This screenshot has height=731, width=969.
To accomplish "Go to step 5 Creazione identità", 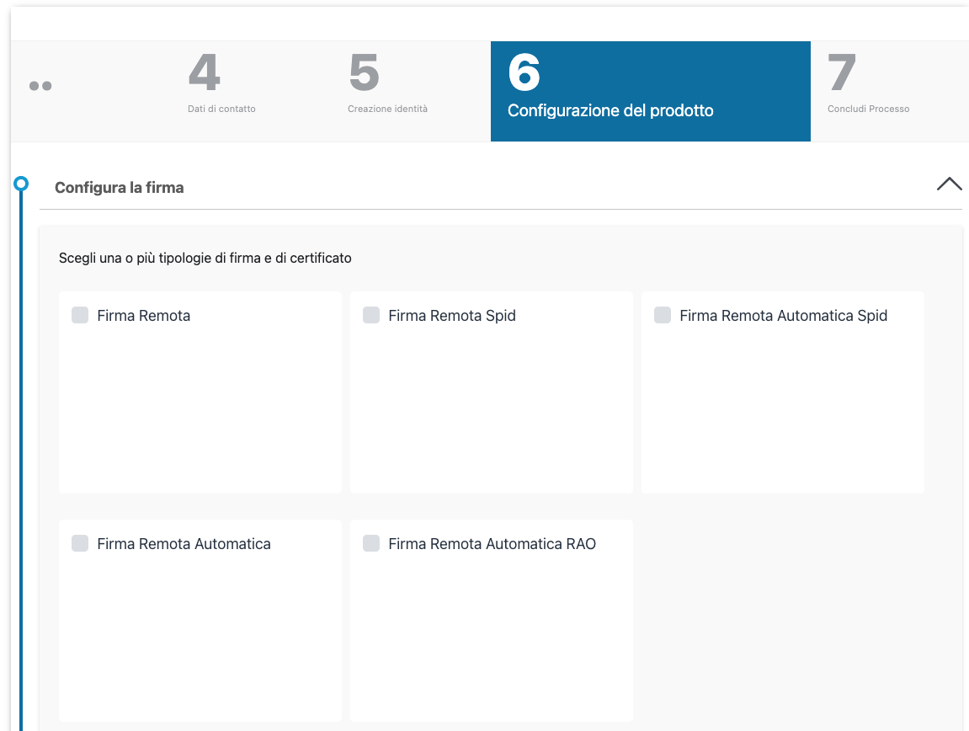I will 387,84.
